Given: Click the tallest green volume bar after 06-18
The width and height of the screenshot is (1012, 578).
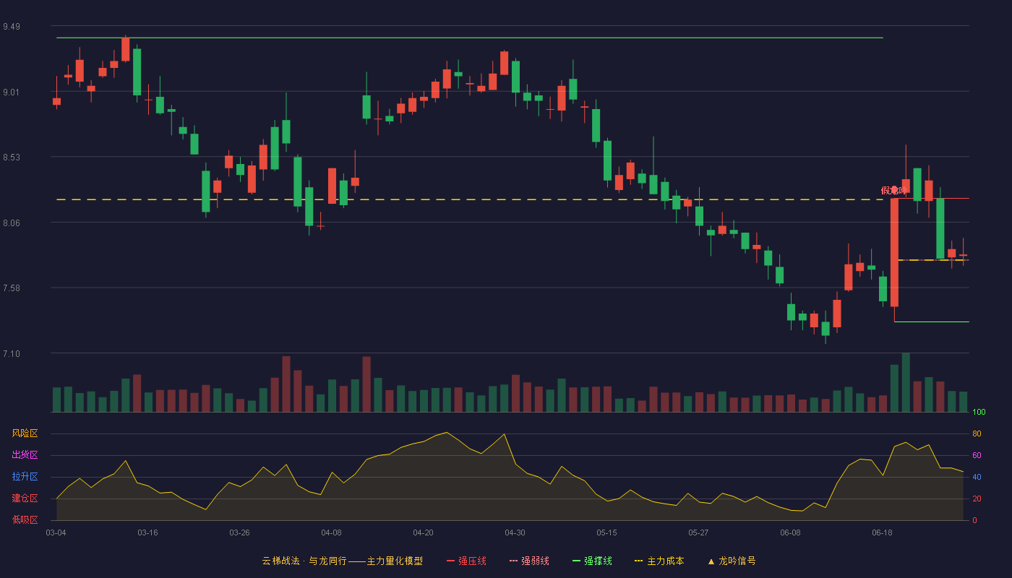Looking at the screenshot, I should (906, 382).
